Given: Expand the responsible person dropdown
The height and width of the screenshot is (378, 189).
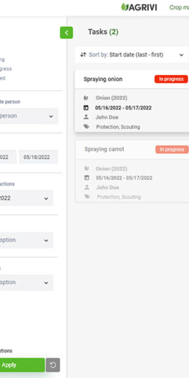Looking at the screenshot, I should coord(29,116).
